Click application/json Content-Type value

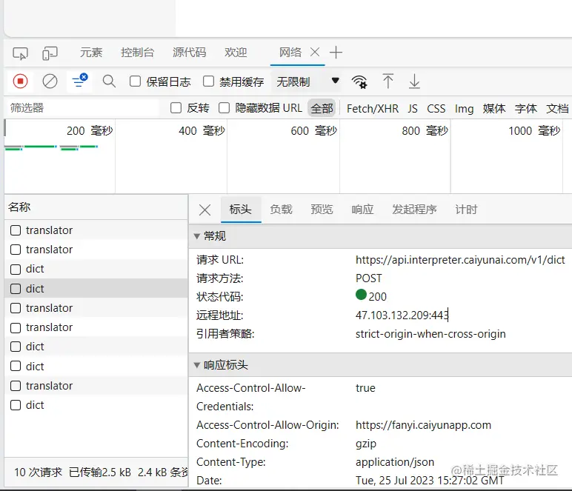(395, 462)
